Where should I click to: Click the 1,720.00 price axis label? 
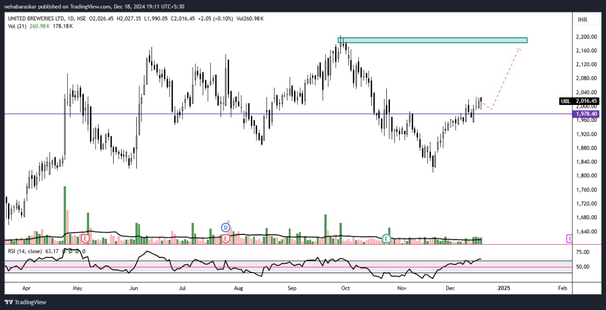click(586, 204)
